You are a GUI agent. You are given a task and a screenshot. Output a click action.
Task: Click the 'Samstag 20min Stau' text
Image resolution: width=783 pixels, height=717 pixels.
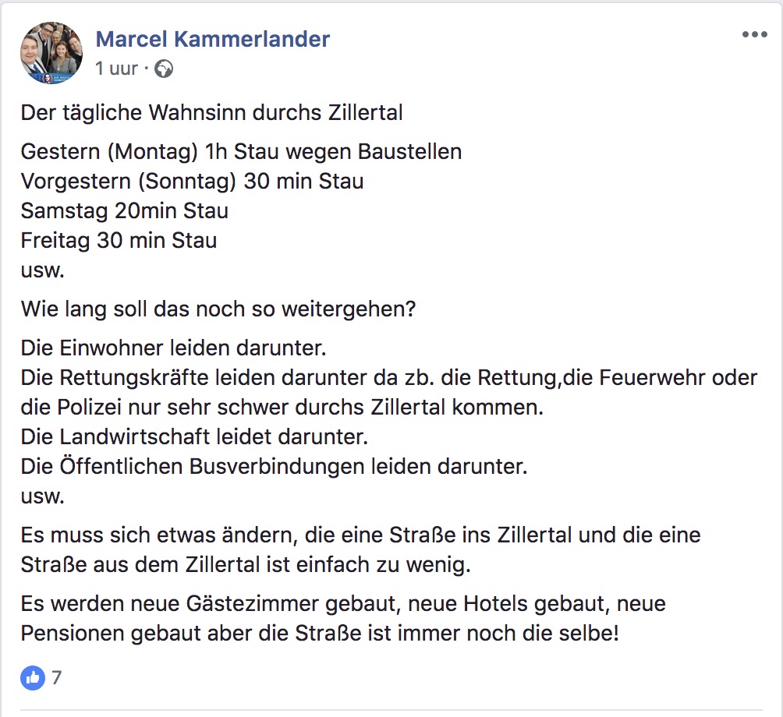[x=124, y=211]
